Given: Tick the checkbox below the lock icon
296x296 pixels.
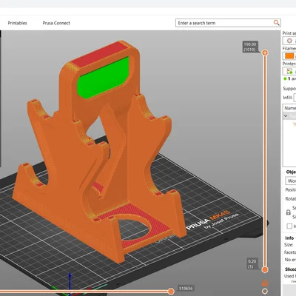Looking at the screenshot, I should [289, 226].
